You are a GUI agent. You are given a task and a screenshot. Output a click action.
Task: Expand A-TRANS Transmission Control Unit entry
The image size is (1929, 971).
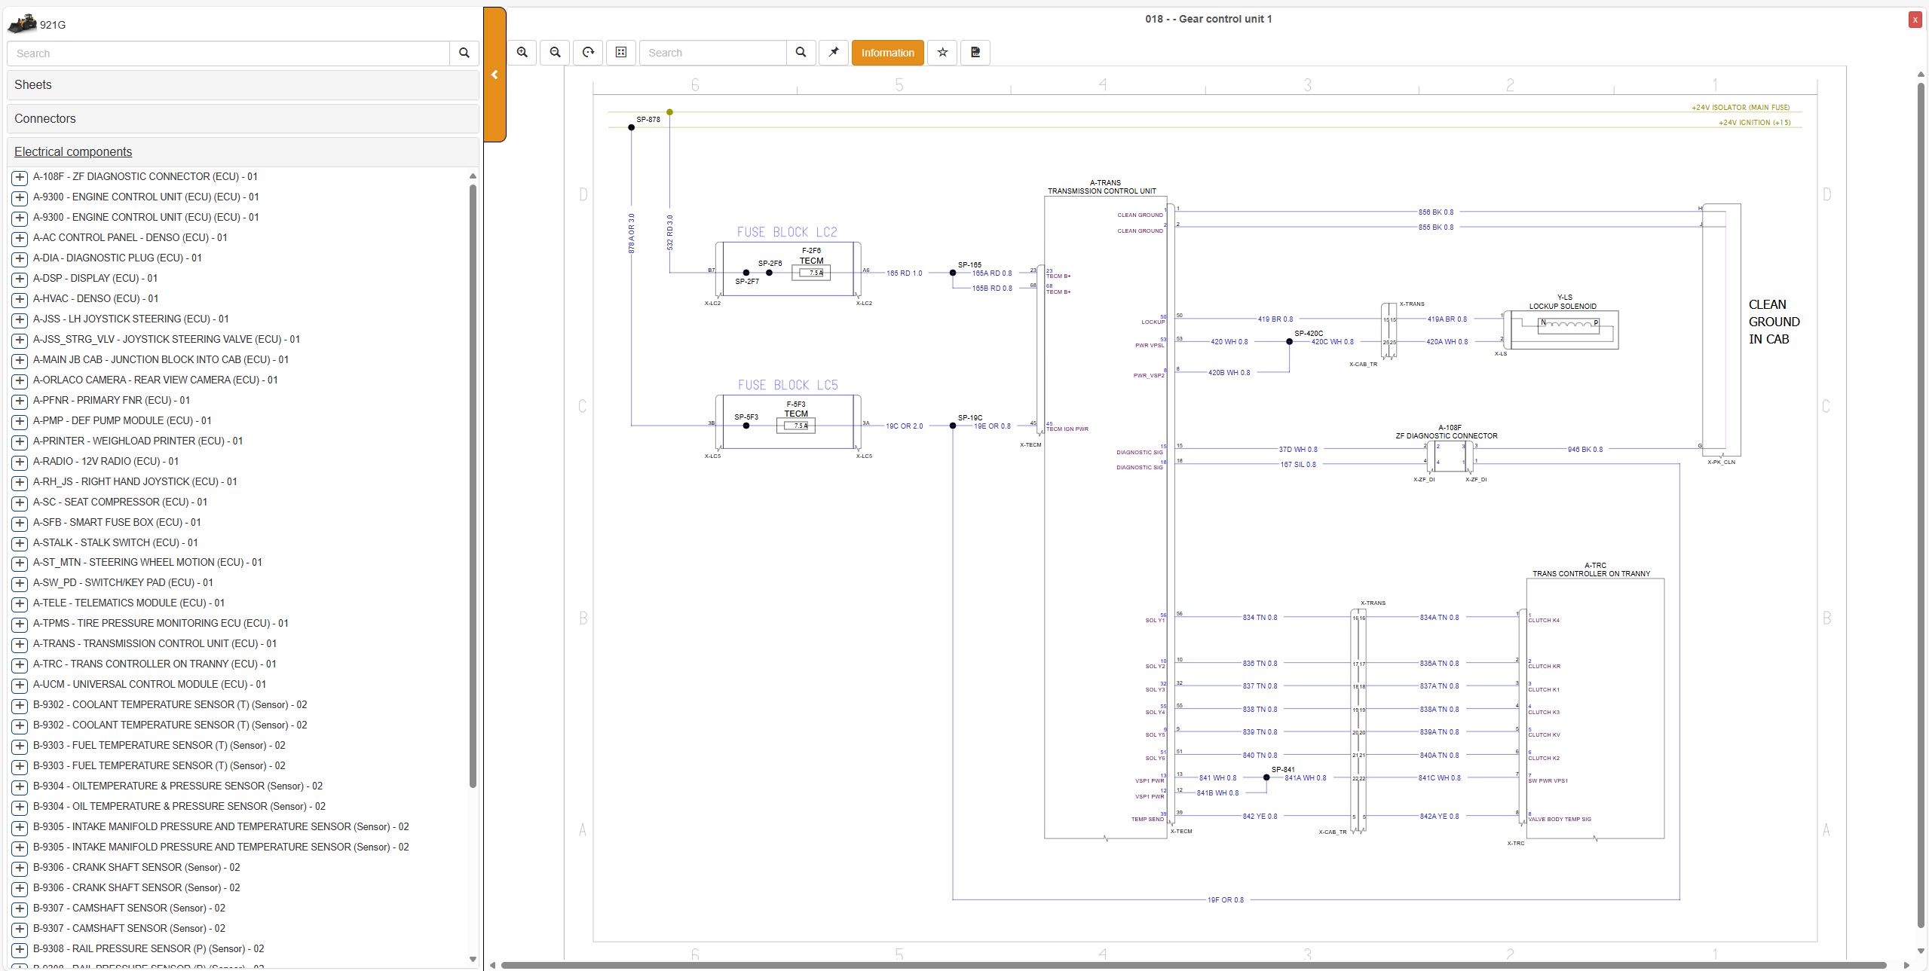click(20, 644)
